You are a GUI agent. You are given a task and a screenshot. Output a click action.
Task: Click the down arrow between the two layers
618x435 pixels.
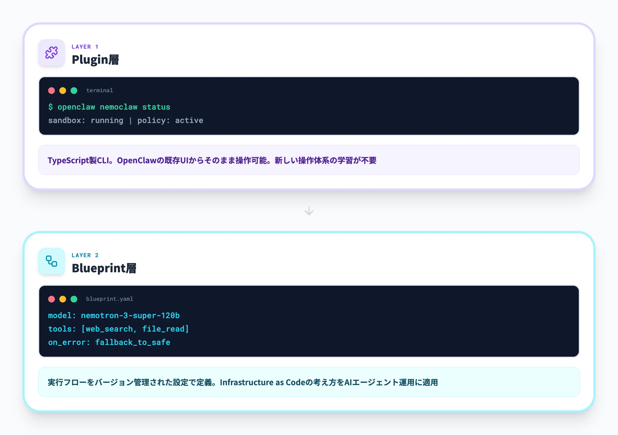pyautogui.click(x=309, y=211)
